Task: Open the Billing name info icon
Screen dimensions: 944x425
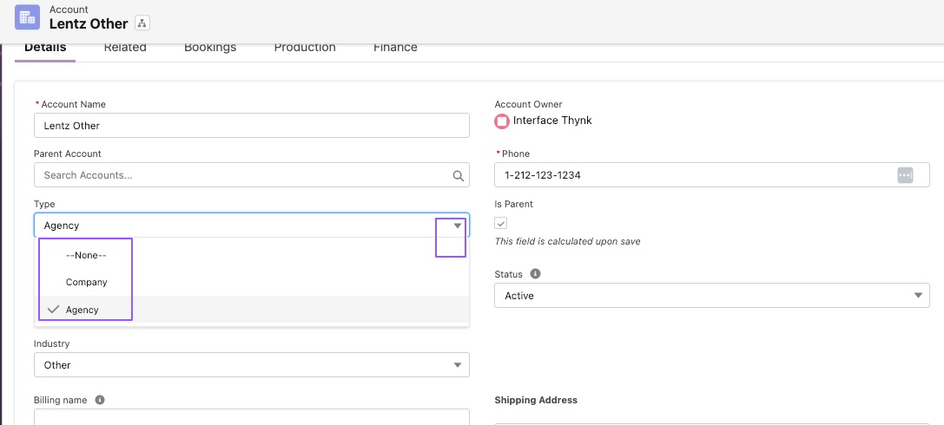Action: [100, 400]
